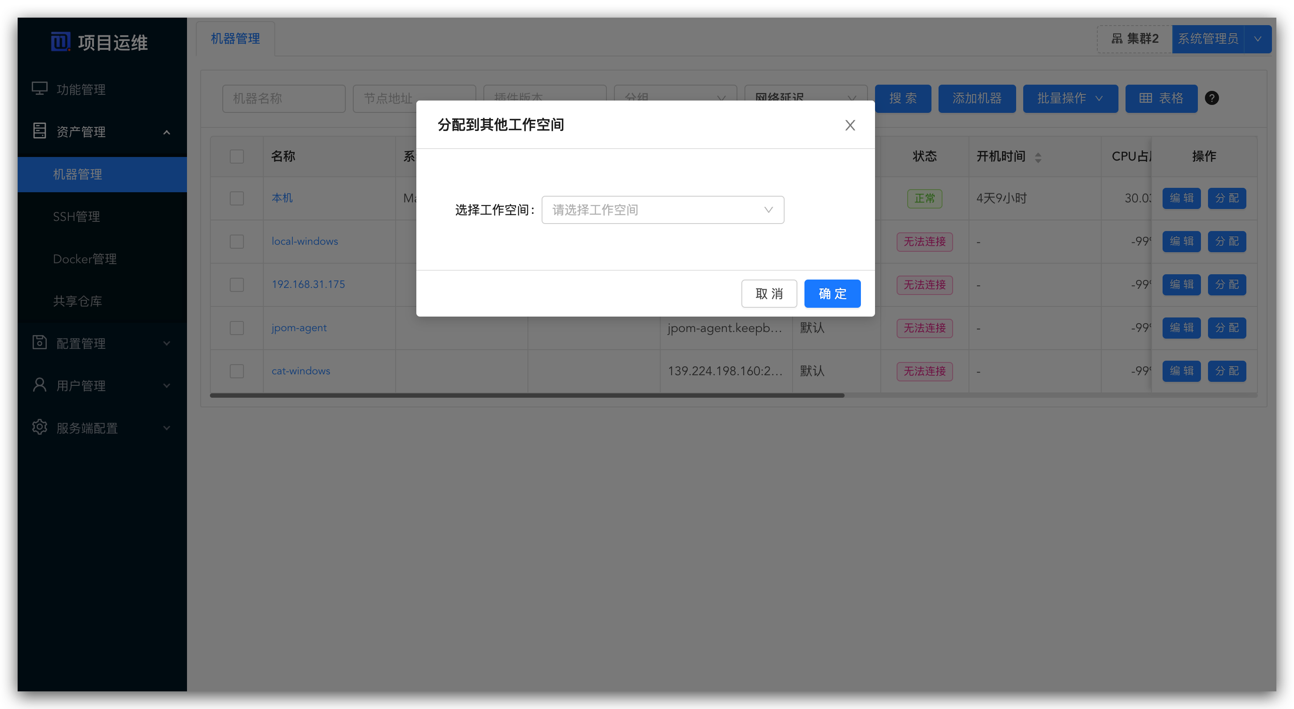Click the 用户管理 person icon
This screenshot has width=1294, height=709.
pyautogui.click(x=40, y=385)
